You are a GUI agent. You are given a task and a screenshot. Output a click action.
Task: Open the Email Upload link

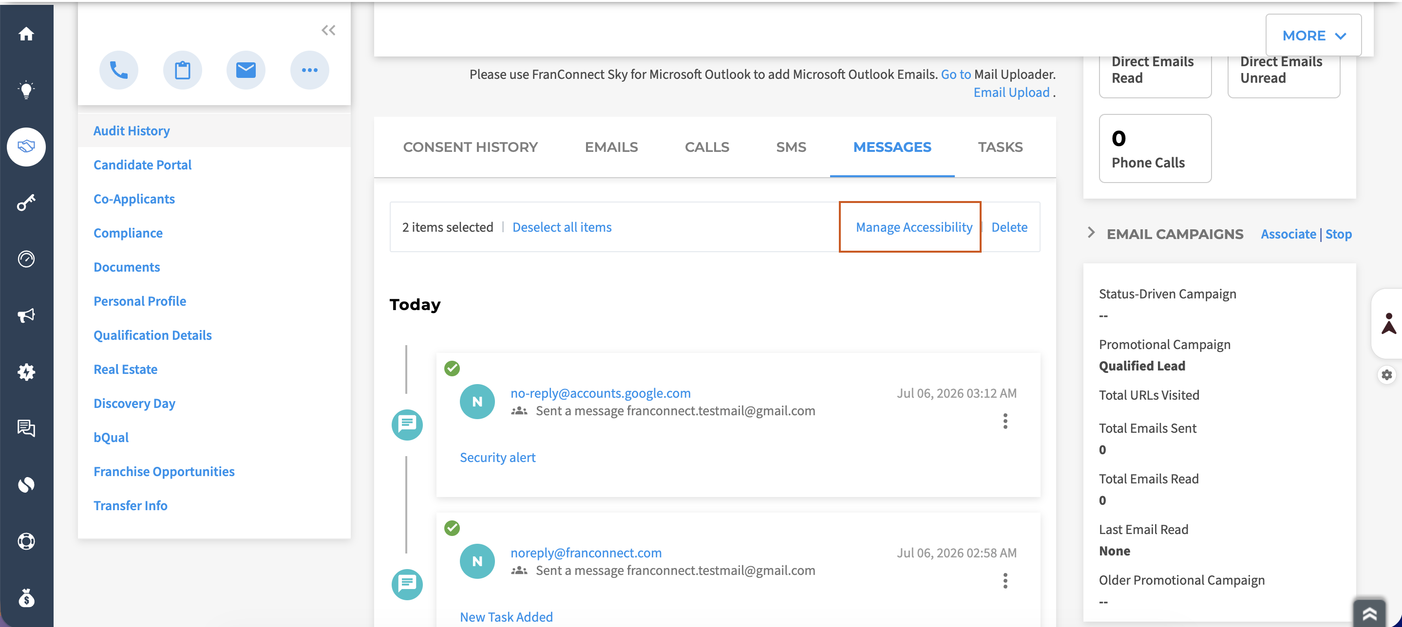1011,92
